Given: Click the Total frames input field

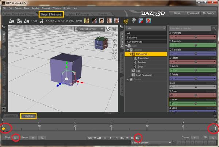Looking at the screenshot, I should 15,138.
